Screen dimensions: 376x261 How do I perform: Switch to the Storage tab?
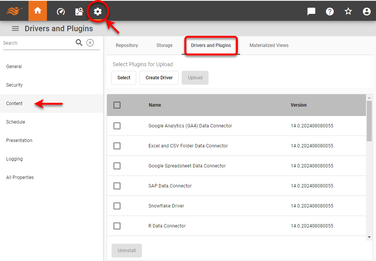(164, 45)
